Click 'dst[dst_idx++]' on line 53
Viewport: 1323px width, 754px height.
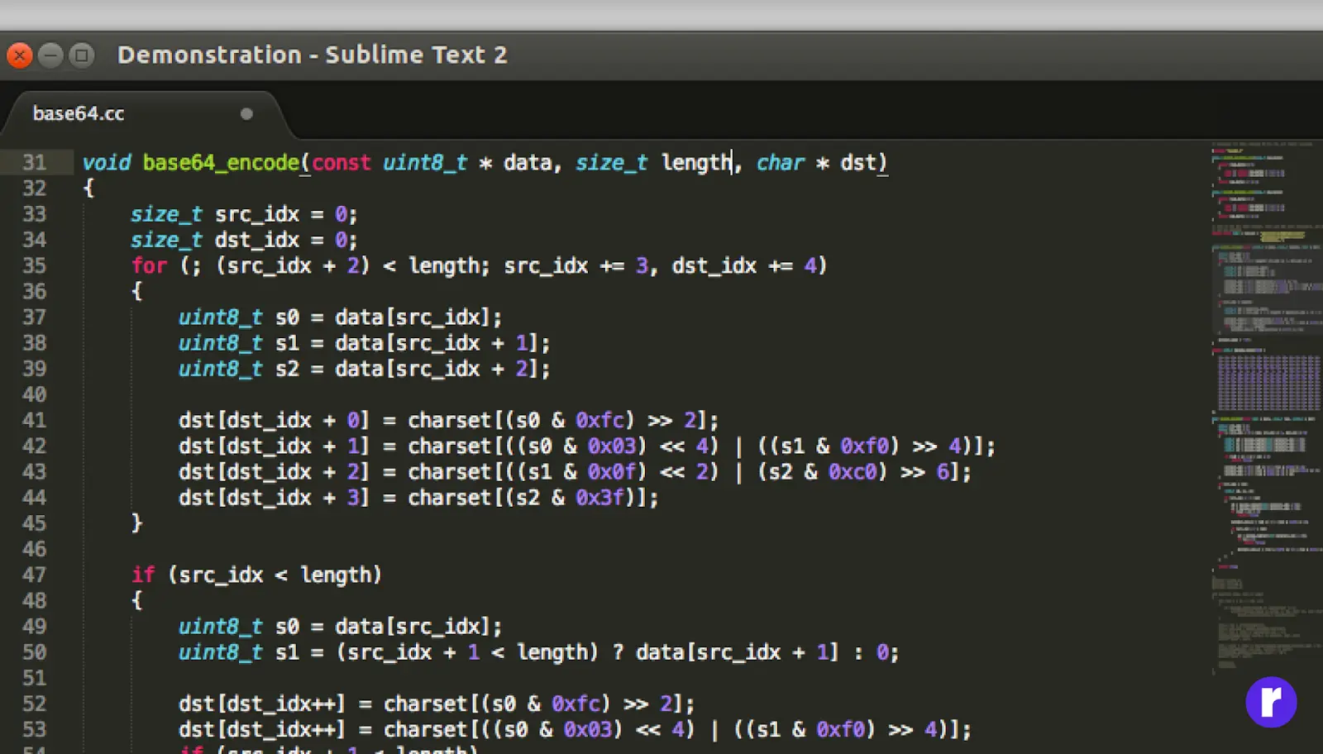click(261, 730)
